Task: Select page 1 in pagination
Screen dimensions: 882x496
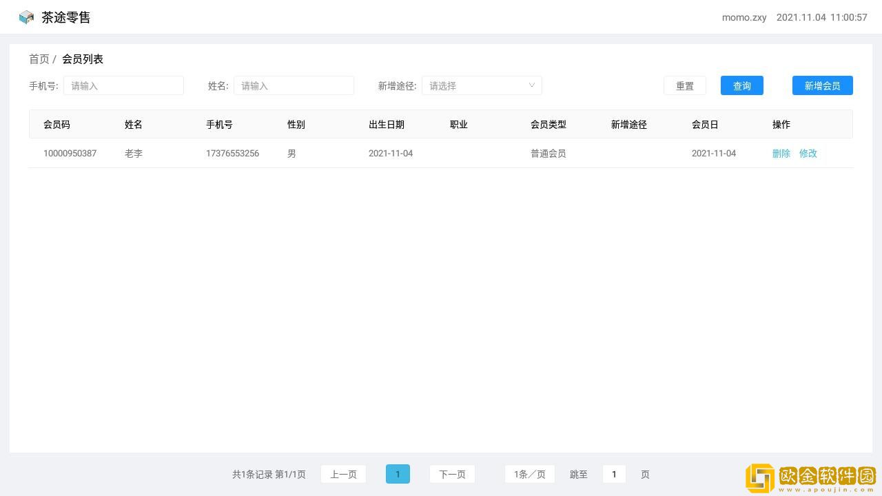Action: point(398,474)
